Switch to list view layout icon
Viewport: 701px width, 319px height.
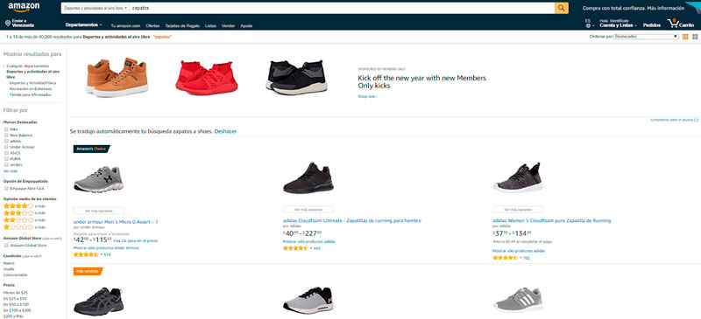tap(685, 37)
